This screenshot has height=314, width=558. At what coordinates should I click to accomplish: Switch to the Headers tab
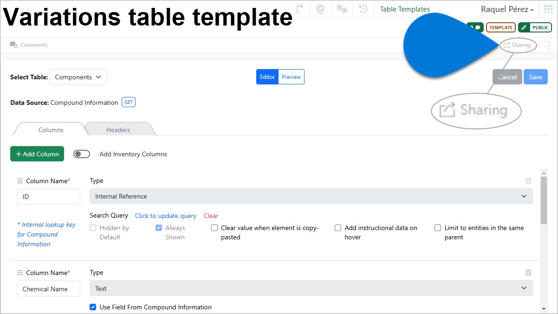pyautogui.click(x=118, y=130)
